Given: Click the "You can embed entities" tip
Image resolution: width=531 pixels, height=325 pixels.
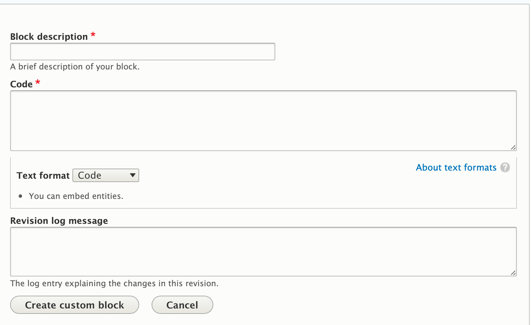Looking at the screenshot, I should coord(76,196).
